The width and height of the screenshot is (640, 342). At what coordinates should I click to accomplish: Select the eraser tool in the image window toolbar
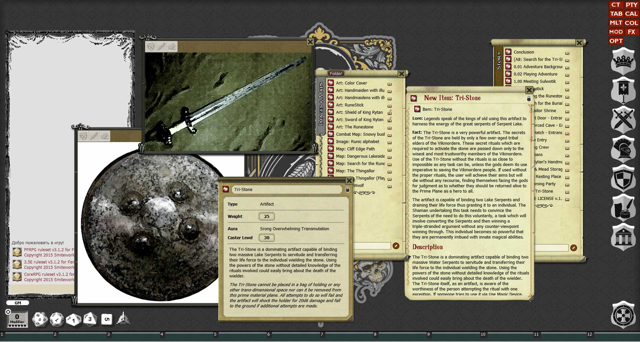pyautogui.click(x=172, y=47)
